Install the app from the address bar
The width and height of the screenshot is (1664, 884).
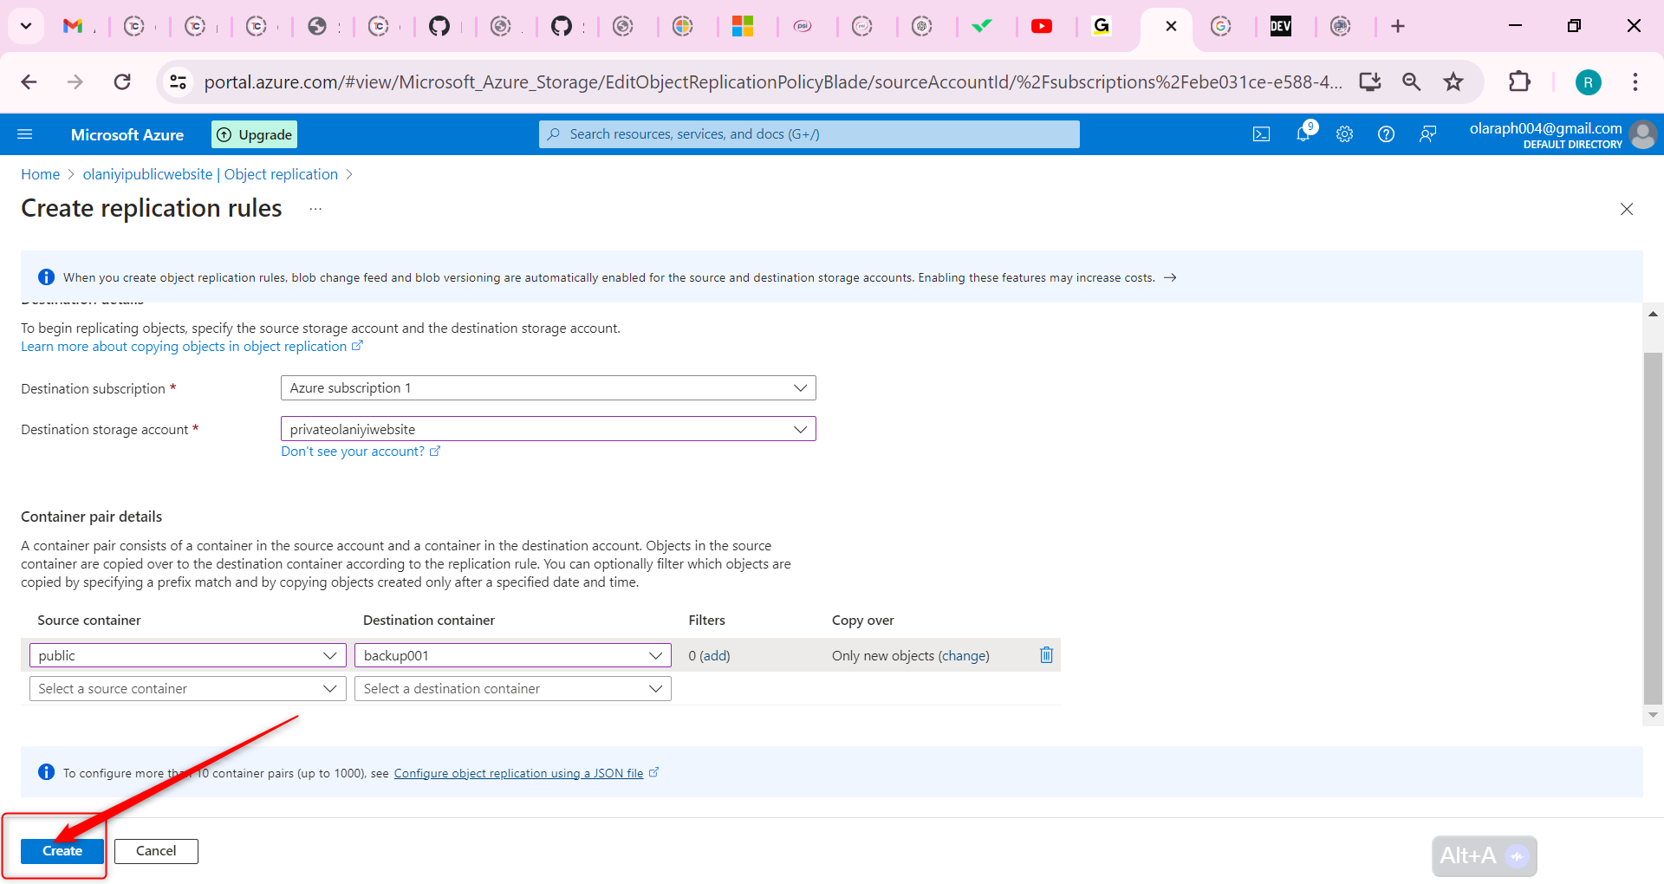click(1370, 81)
